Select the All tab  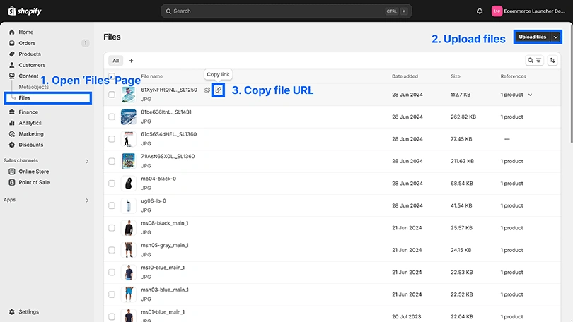point(115,61)
